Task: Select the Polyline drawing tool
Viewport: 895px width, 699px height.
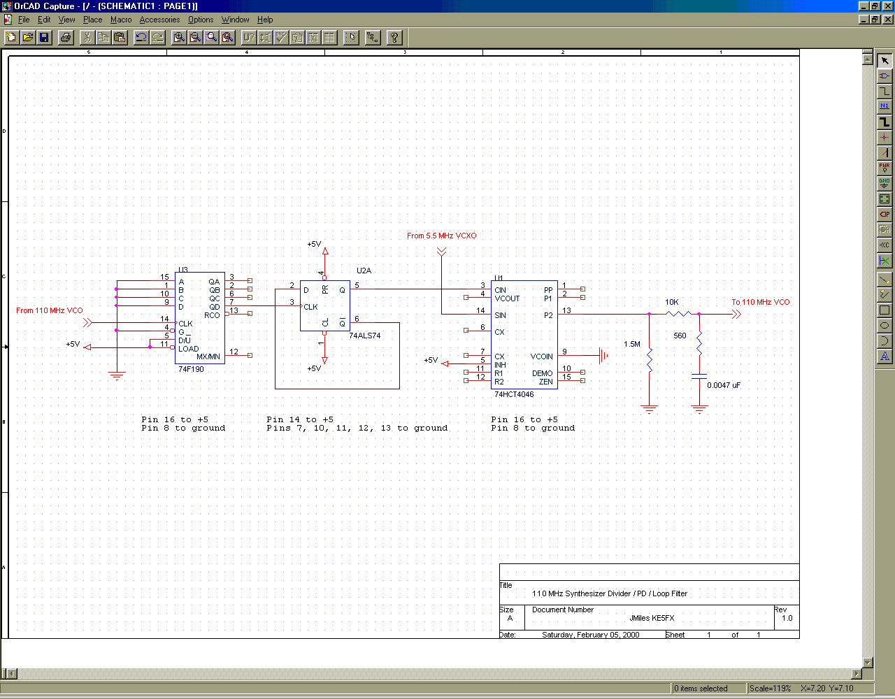Action: pos(885,294)
